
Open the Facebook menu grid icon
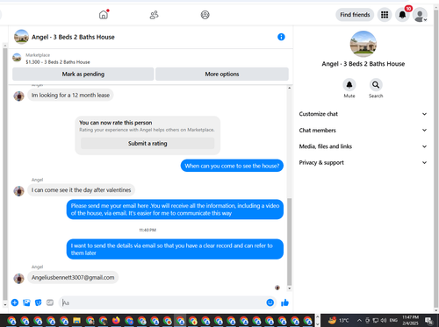[385, 15]
